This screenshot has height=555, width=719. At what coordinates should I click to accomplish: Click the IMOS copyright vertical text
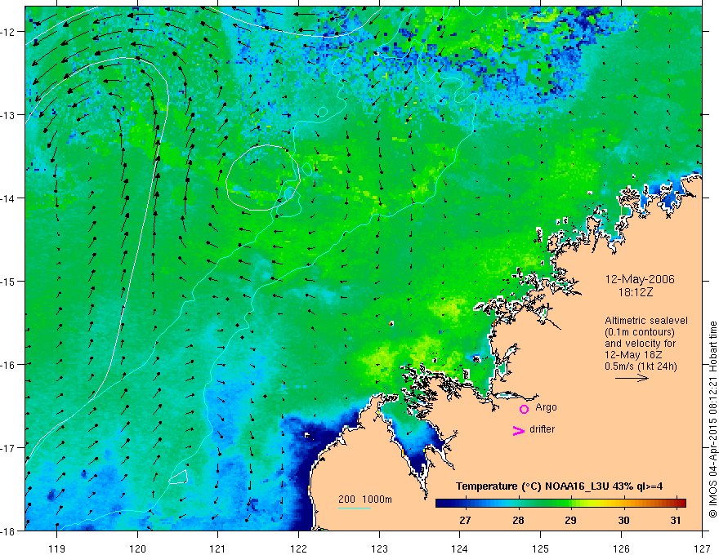click(713, 420)
